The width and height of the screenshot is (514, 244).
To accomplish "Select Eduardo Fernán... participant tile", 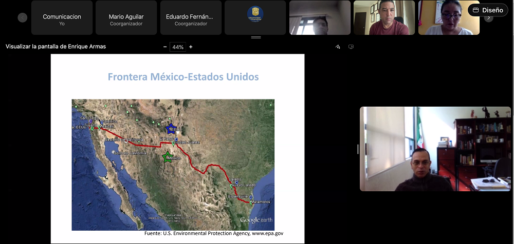I will pos(190,18).
